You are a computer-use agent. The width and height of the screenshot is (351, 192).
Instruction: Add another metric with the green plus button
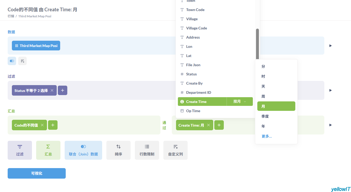coord(53,125)
